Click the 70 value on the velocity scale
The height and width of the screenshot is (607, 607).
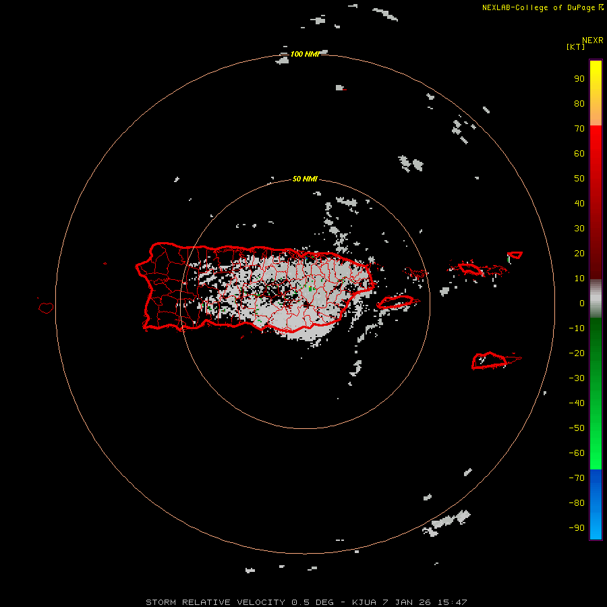[x=579, y=129]
